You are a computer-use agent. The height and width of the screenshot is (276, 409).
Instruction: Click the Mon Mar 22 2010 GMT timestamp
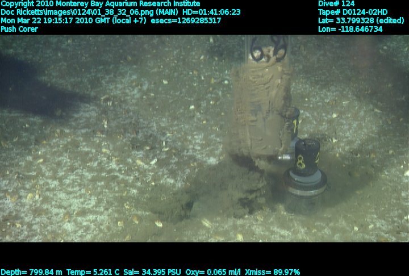[73, 20]
